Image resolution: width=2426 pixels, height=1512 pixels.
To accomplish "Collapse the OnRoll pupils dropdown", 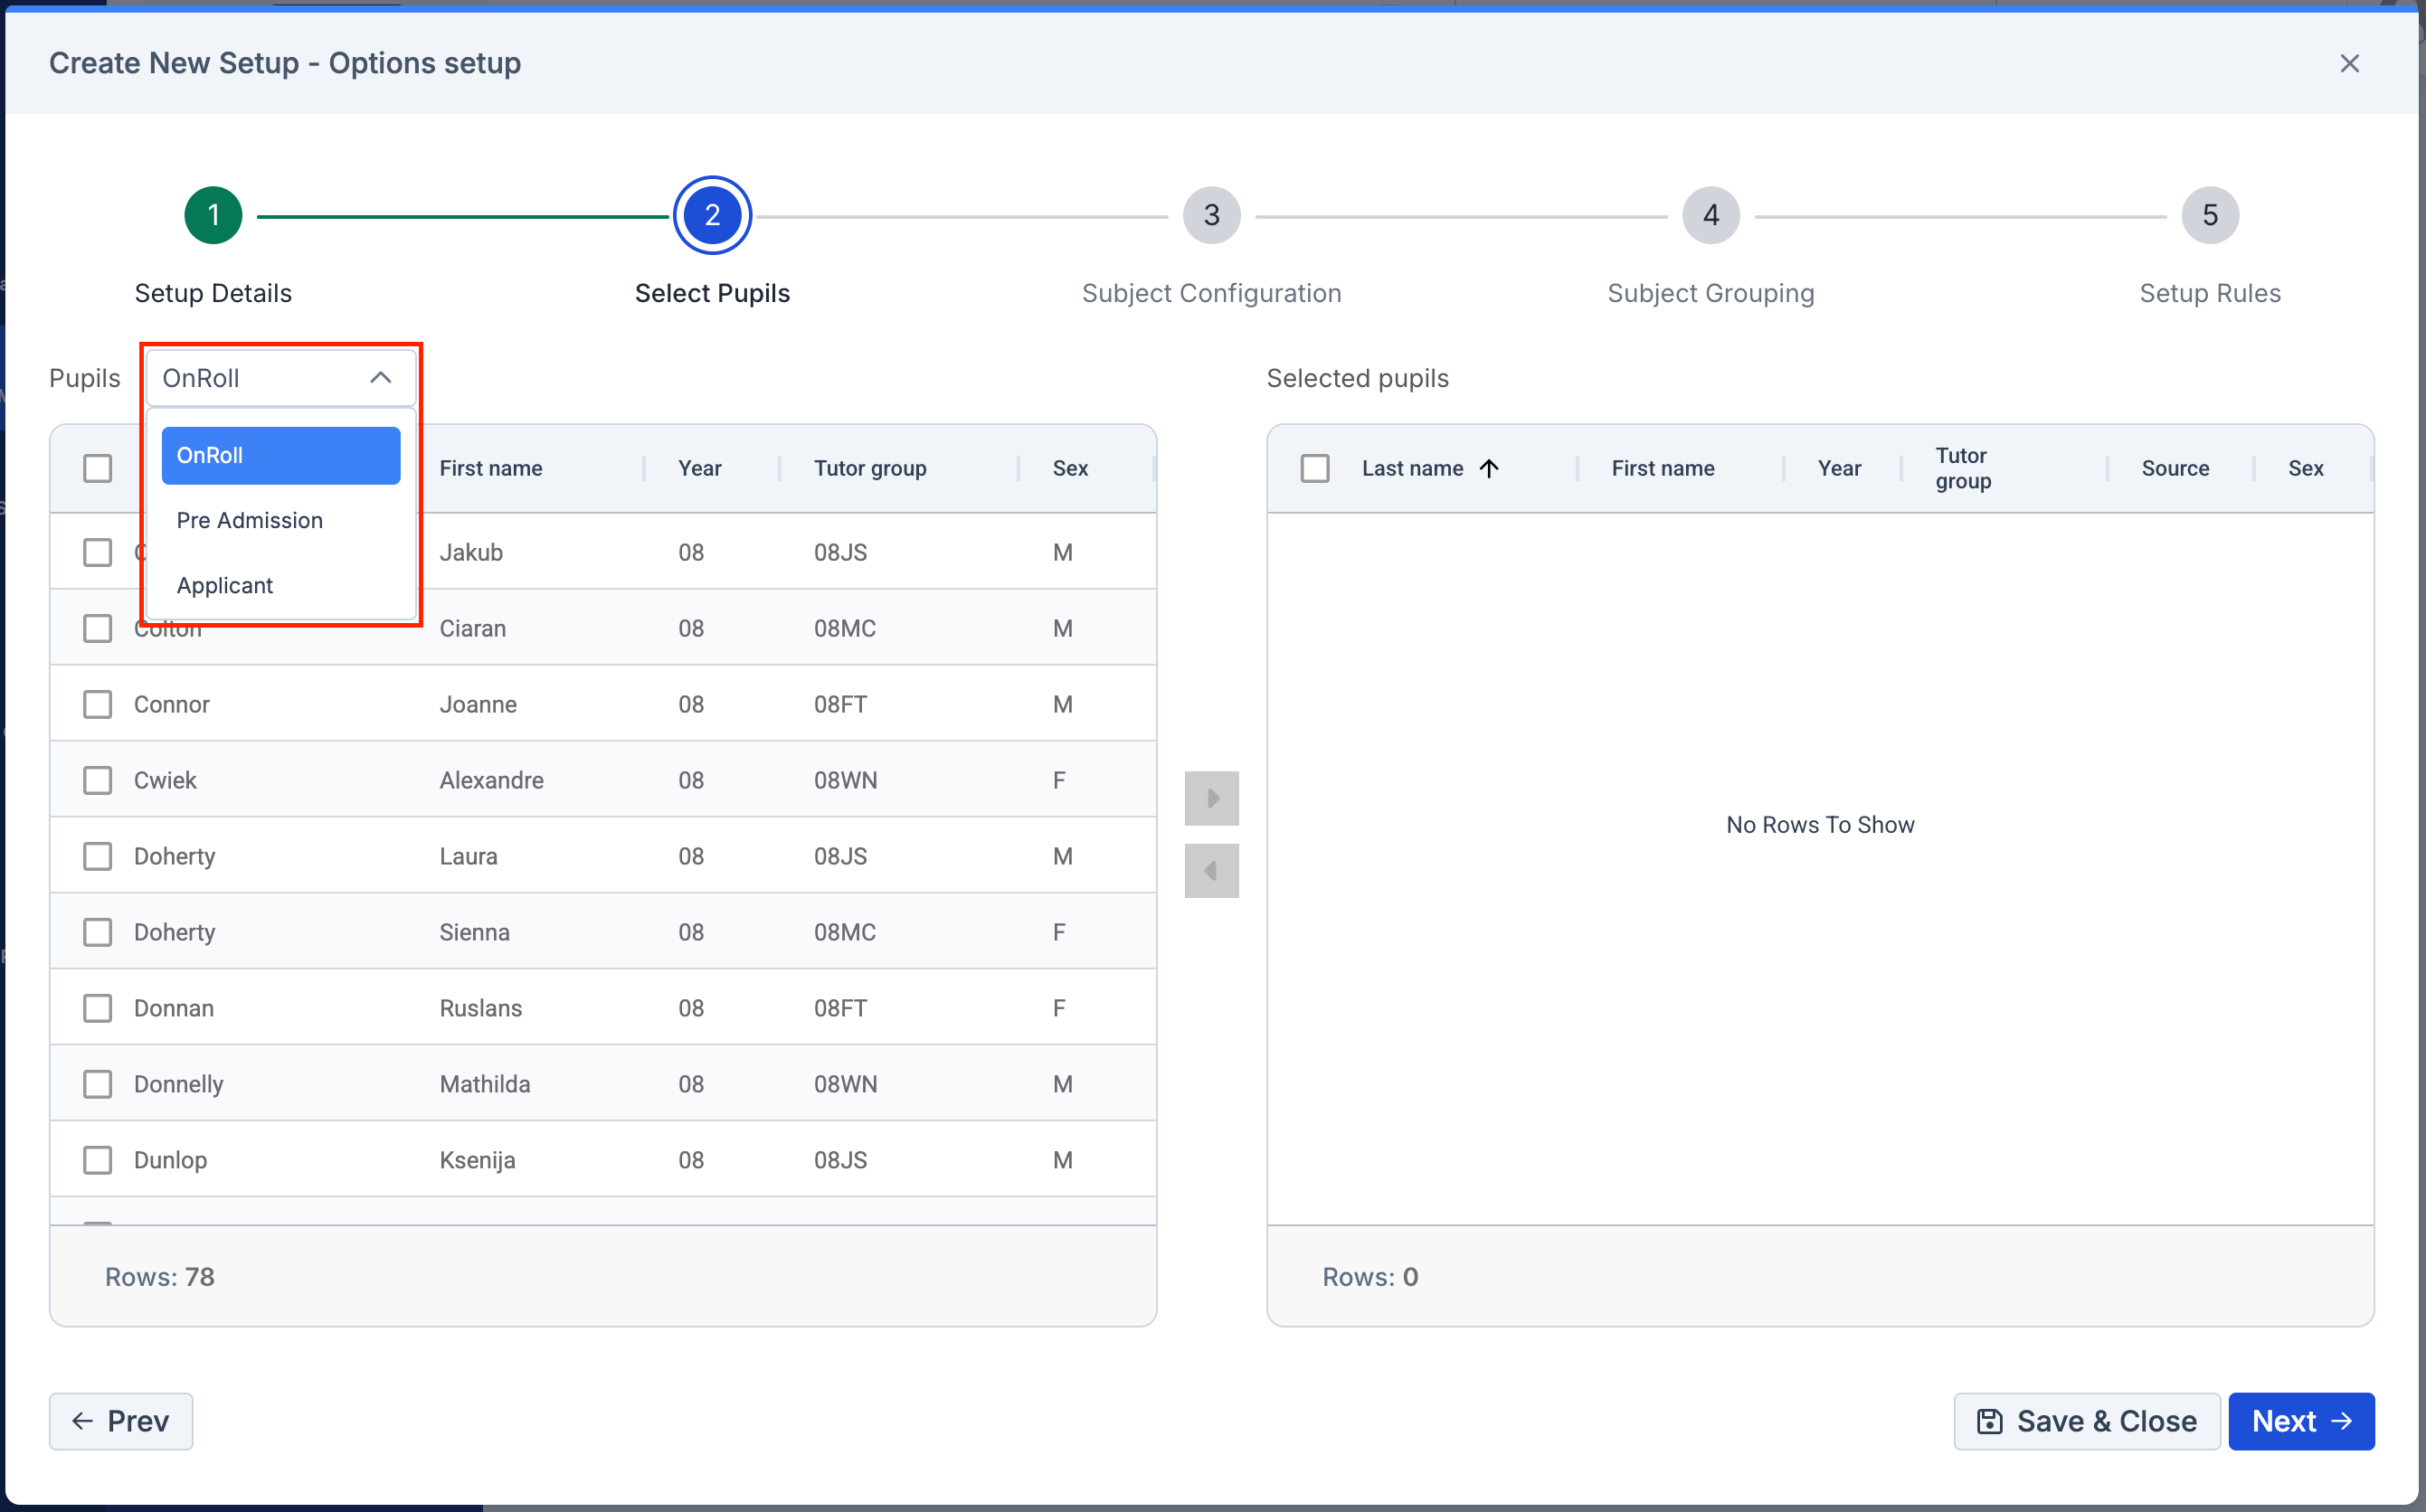I will [x=380, y=378].
